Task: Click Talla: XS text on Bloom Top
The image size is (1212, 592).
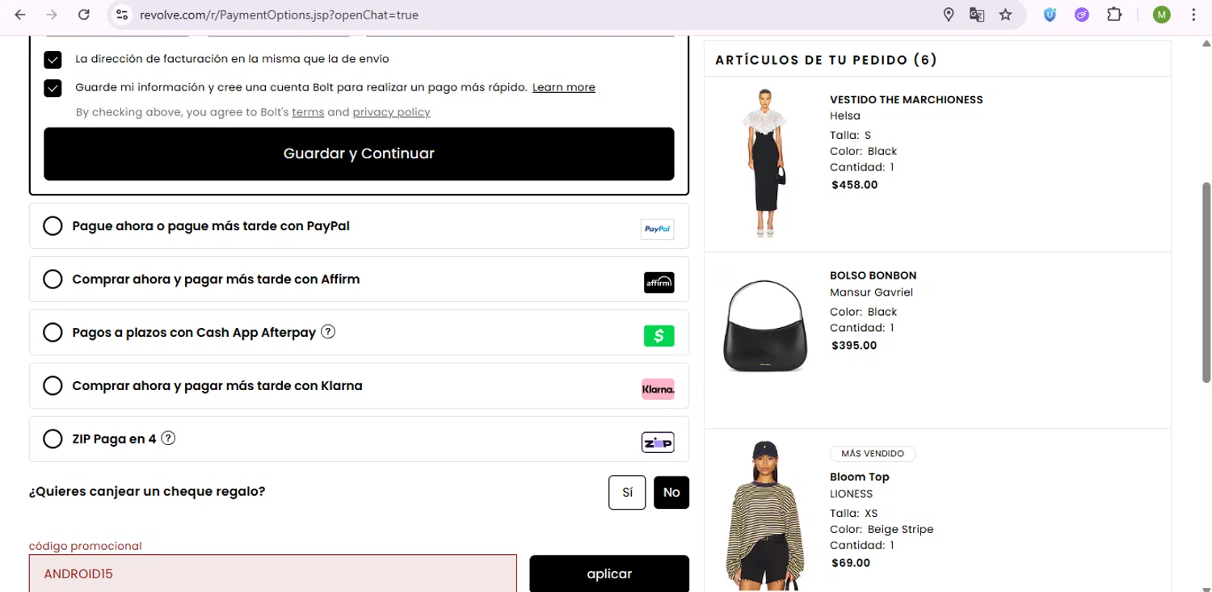Action: pos(853,514)
